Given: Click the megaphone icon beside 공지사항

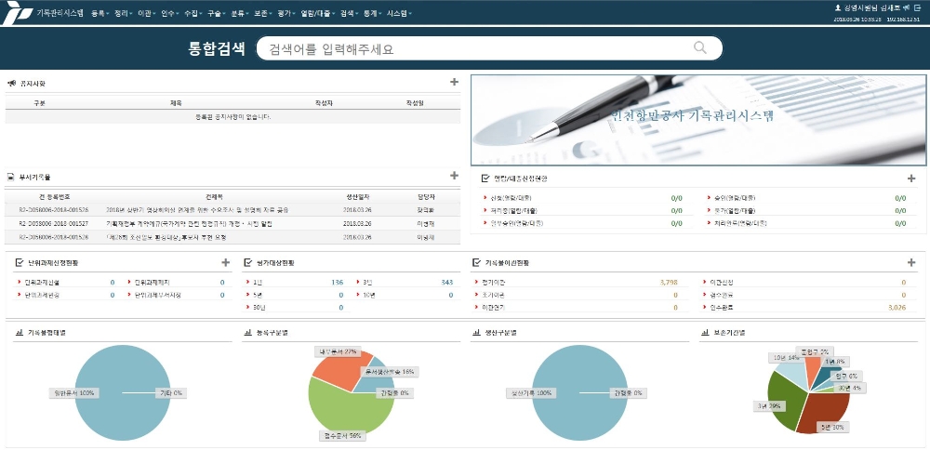Looking at the screenshot, I should point(11,84).
